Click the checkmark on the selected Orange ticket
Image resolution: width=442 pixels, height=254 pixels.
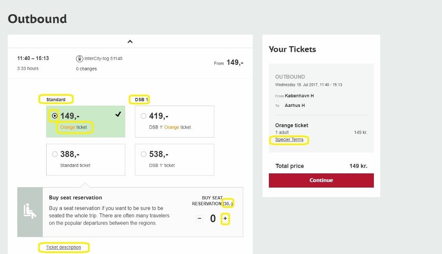click(x=117, y=115)
